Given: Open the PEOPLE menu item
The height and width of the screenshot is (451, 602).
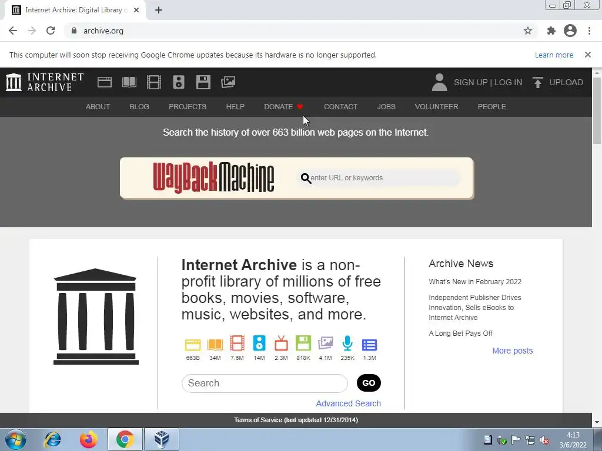Looking at the screenshot, I should 492,107.
